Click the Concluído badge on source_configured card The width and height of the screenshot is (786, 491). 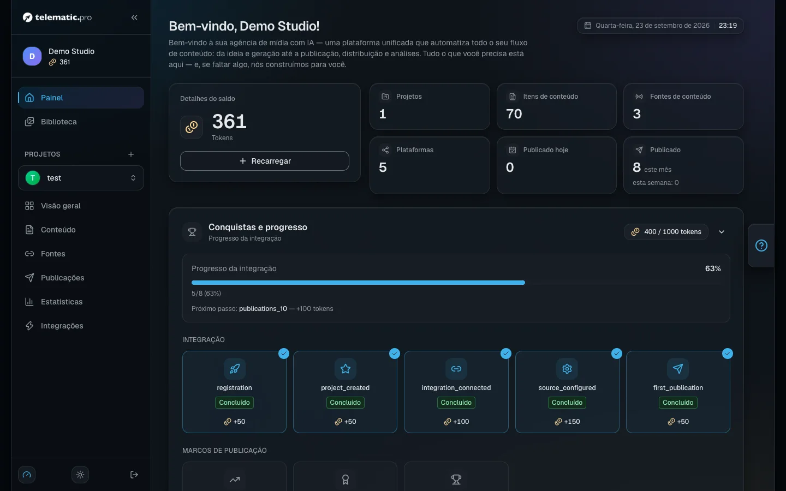pos(567,403)
